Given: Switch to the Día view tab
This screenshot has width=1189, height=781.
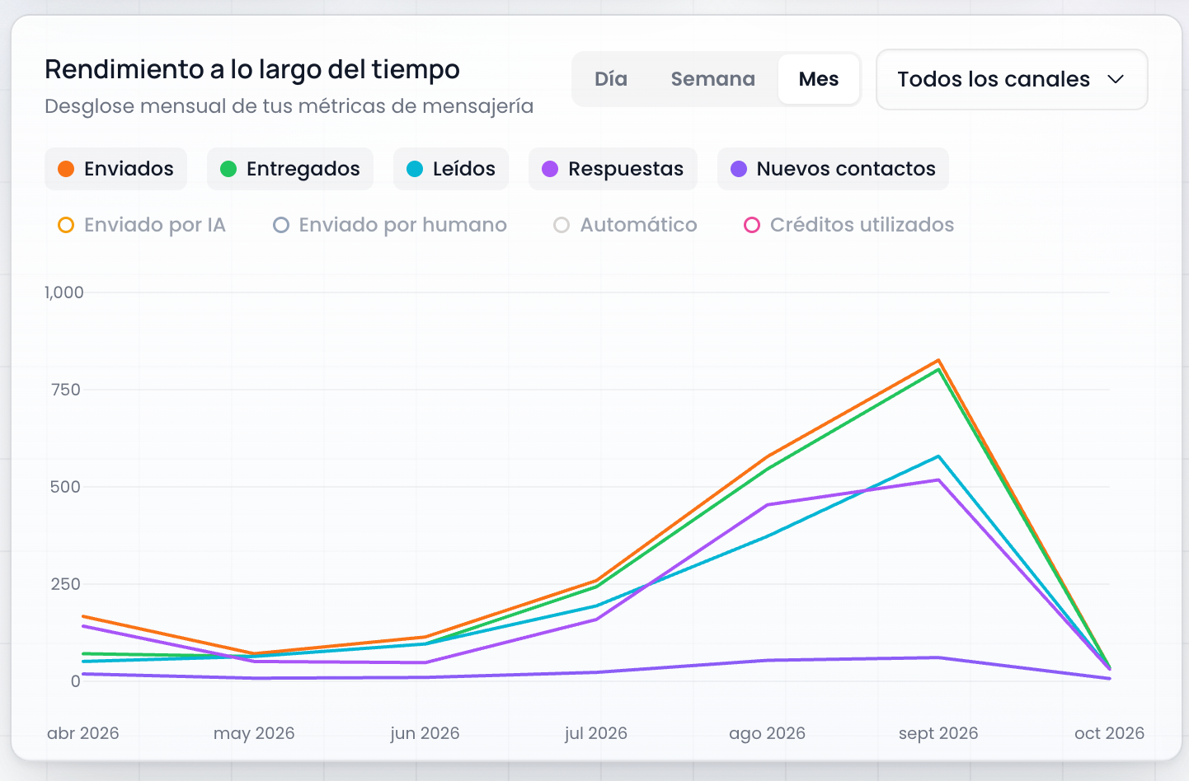Looking at the screenshot, I should [x=611, y=79].
